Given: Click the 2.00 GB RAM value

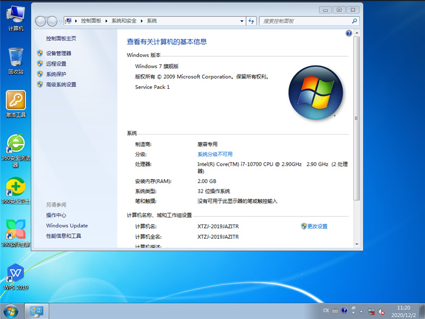Looking at the screenshot, I should (x=207, y=181).
